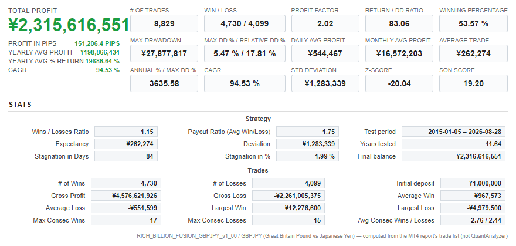Click yearly avg % return 19886.64 %

pos(103,61)
